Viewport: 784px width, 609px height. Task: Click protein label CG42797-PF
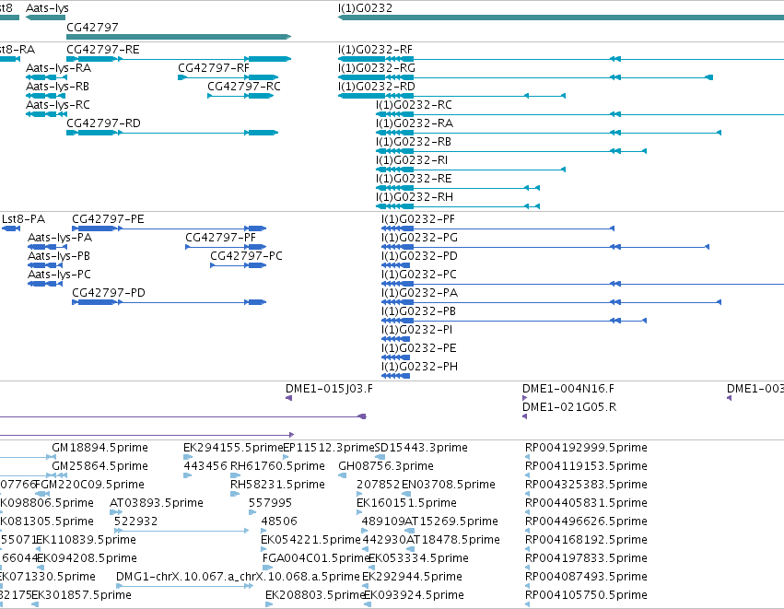[220, 238]
